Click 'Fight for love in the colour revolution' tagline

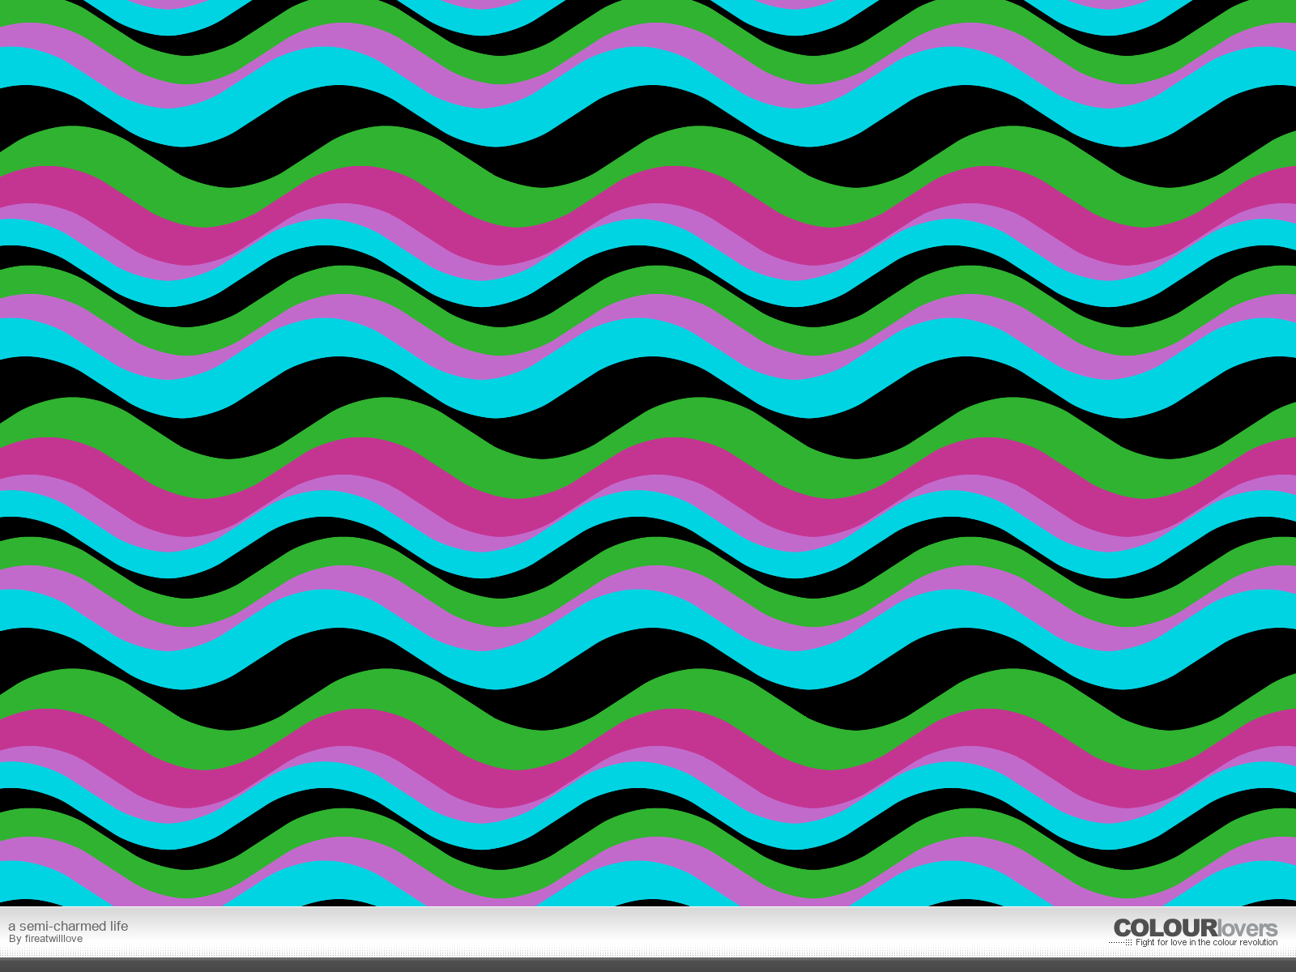click(1206, 942)
